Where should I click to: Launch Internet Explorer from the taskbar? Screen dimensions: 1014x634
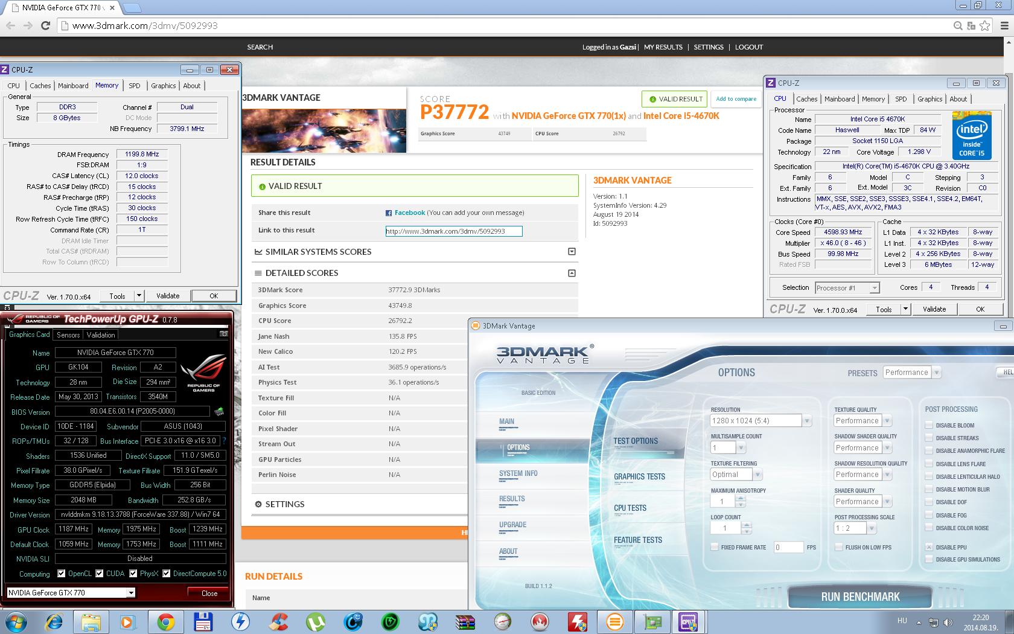[x=54, y=621]
